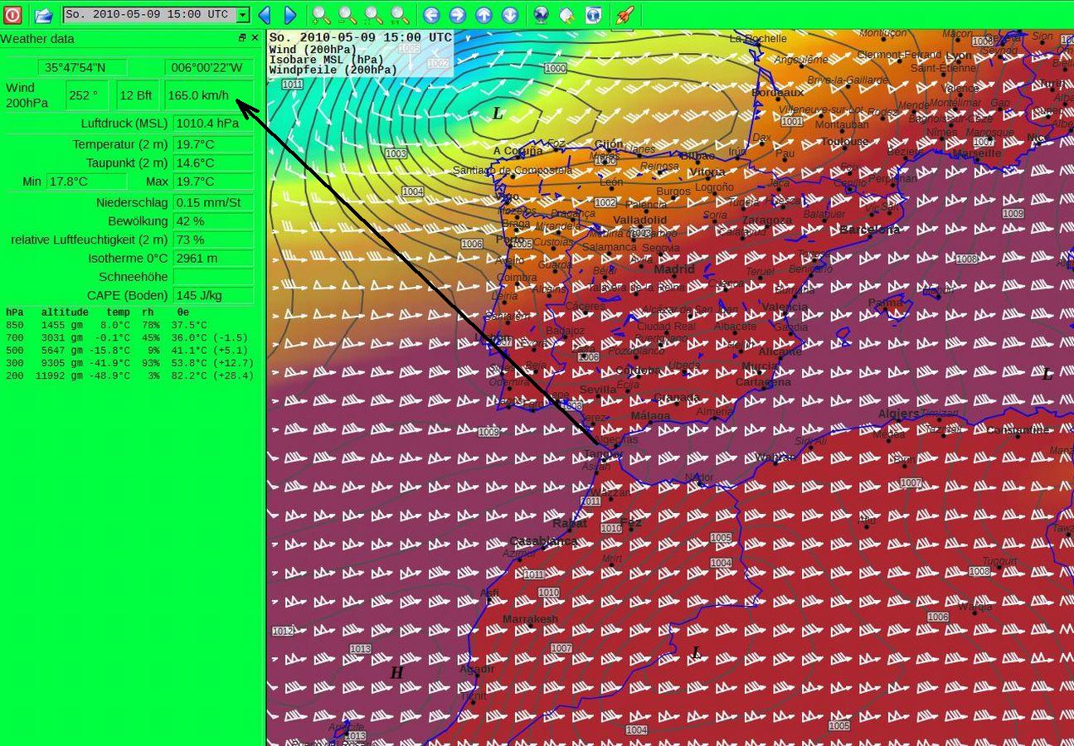Image resolution: width=1074 pixels, height=746 pixels.
Task: Pan the map left with the arrow
Action: tap(431, 15)
